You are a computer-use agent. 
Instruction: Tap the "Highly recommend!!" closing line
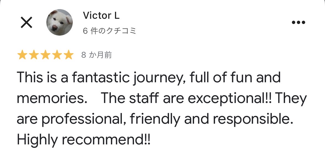84,140
